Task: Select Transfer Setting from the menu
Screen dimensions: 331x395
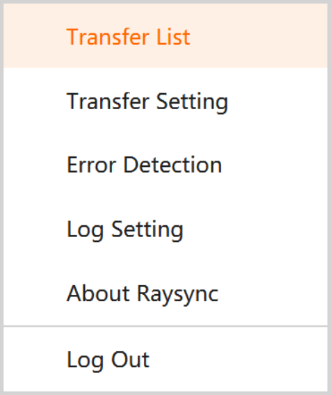Action: click(165, 102)
